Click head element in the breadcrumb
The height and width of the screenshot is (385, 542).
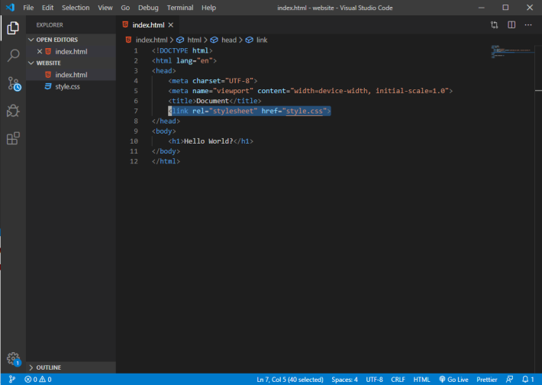[228, 40]
